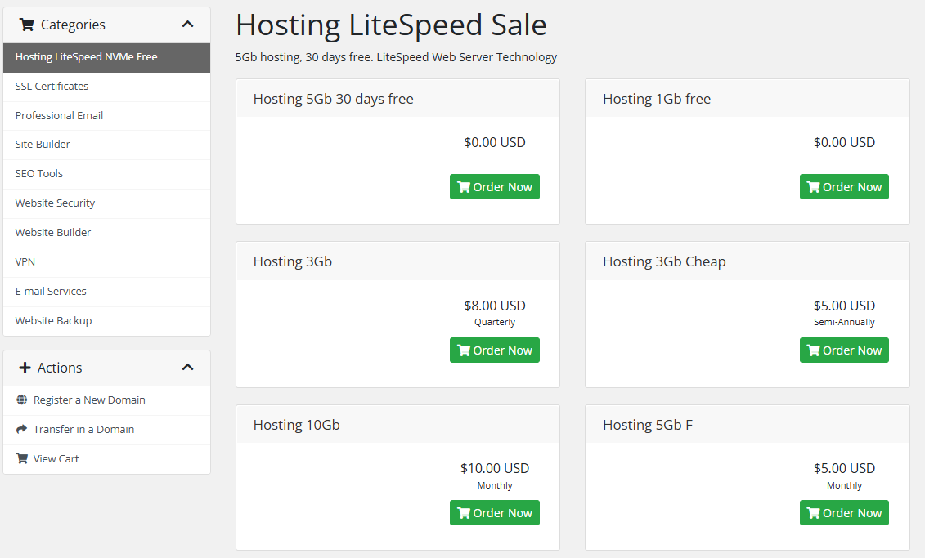Click the Hosting 1Gb free title
Image resolution: width=925 pixels, height=558 pixels.
pos(657,99)
